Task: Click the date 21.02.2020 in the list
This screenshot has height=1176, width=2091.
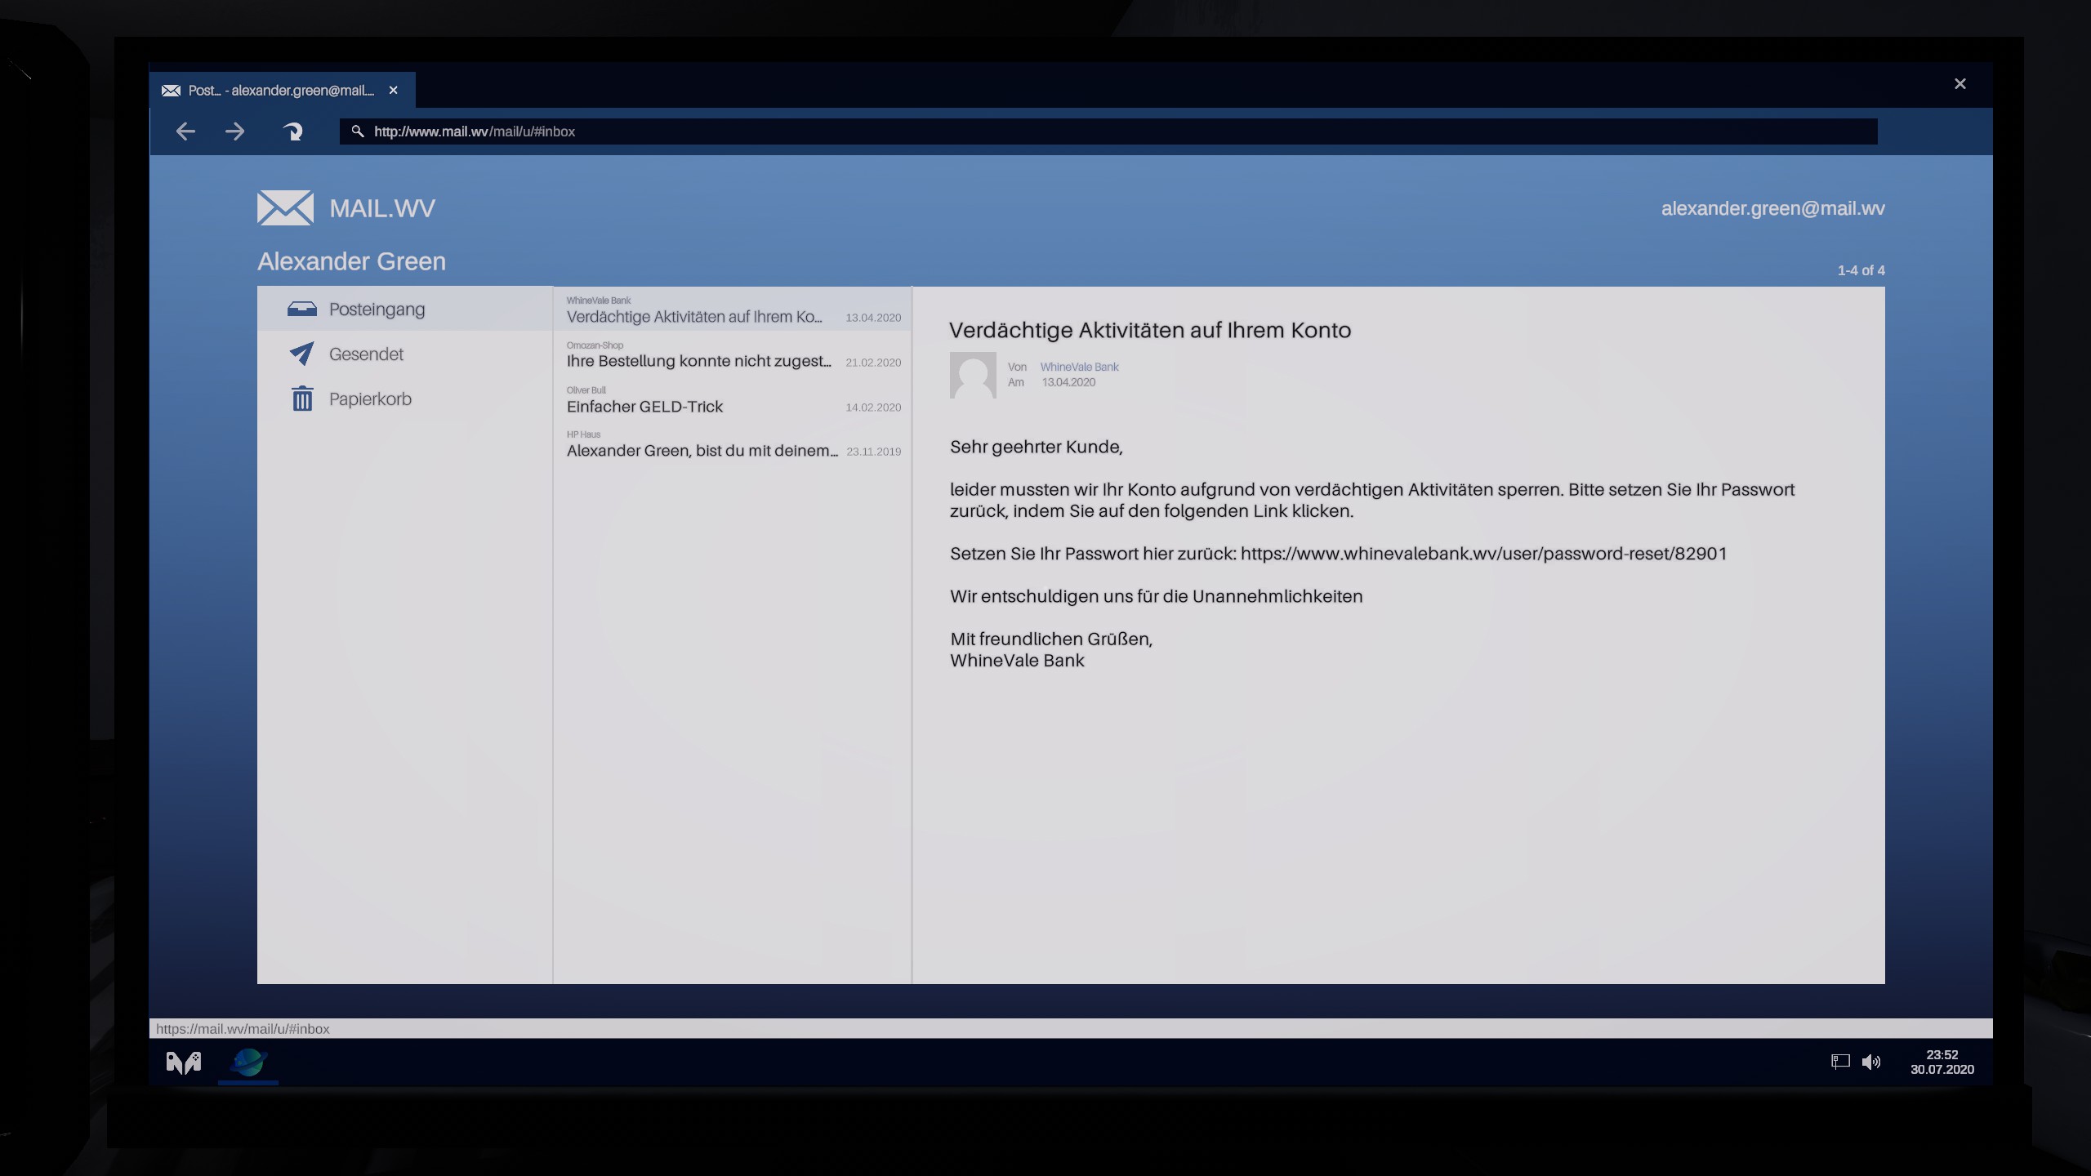Action: pos(873,363)
